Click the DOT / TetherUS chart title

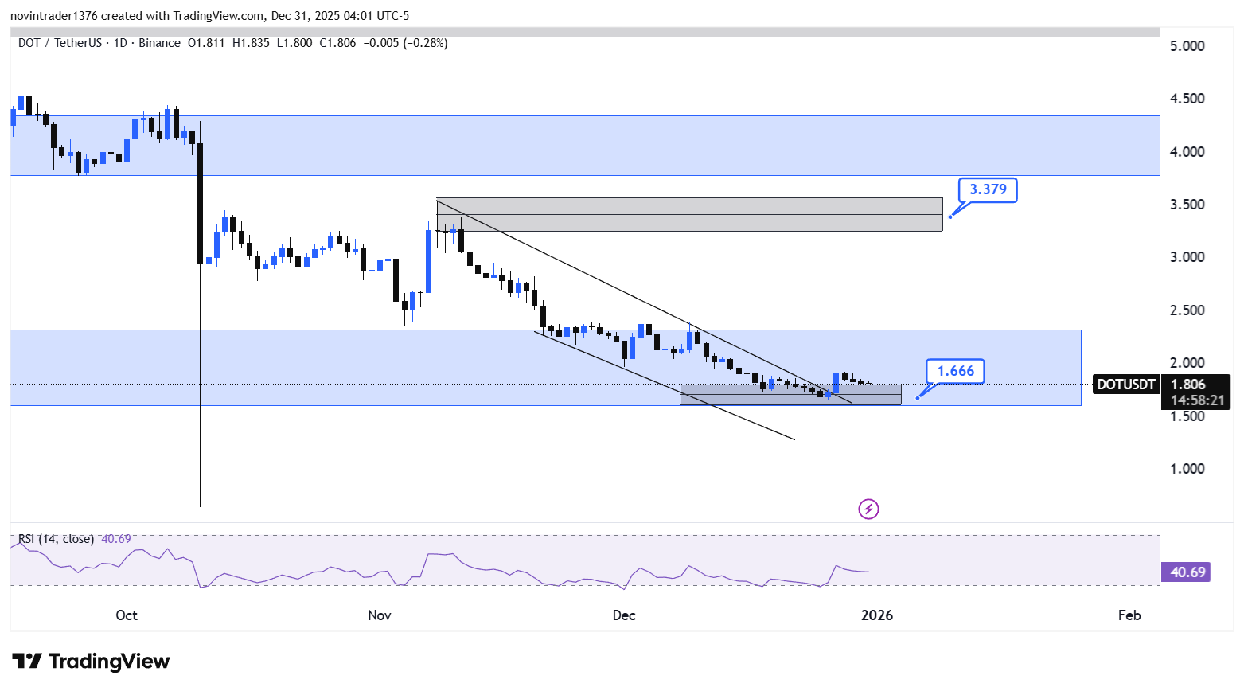click(60, 43)
